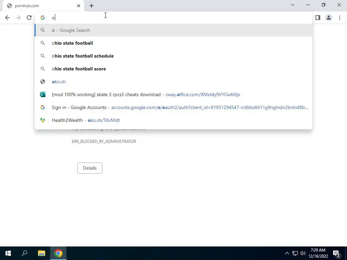This screenshot has width=347, height=260.
Task: Open Chrome's three-dot menu
Action: click(340, 18)
